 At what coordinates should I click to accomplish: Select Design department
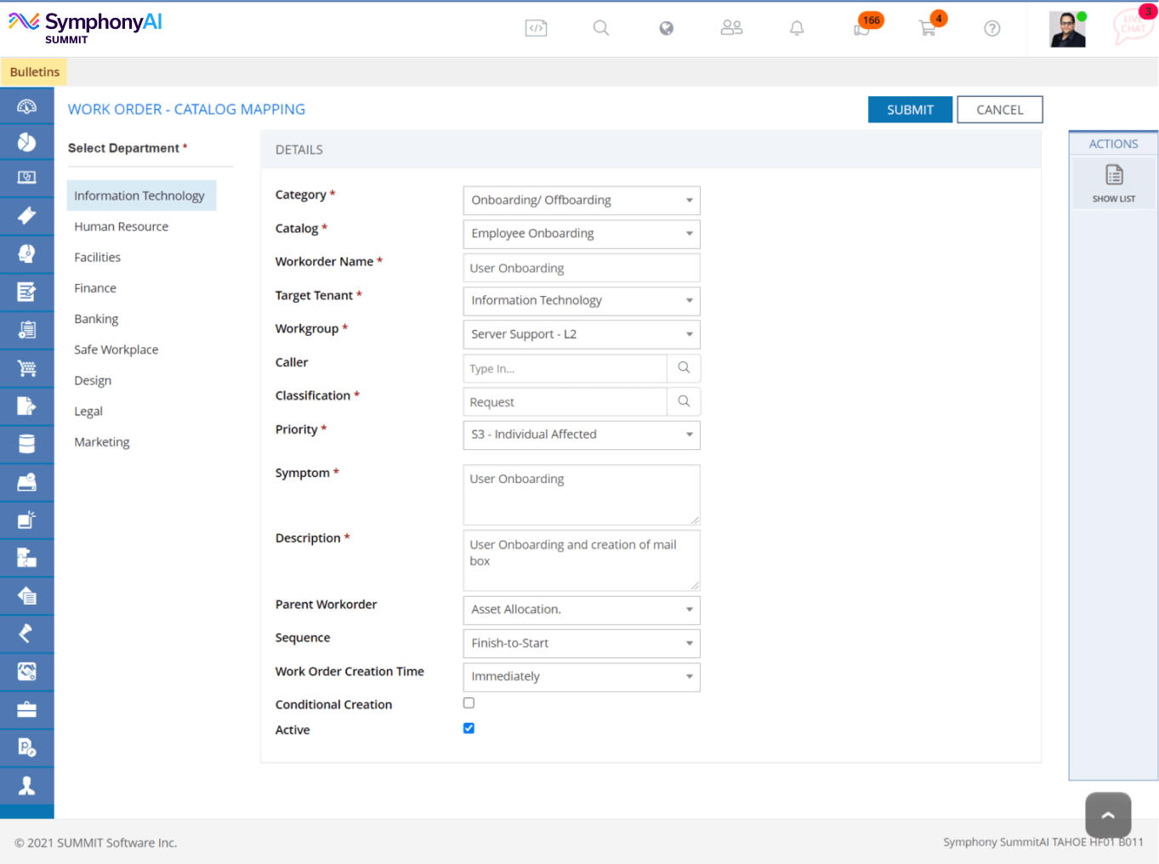(x=93, y=380)
